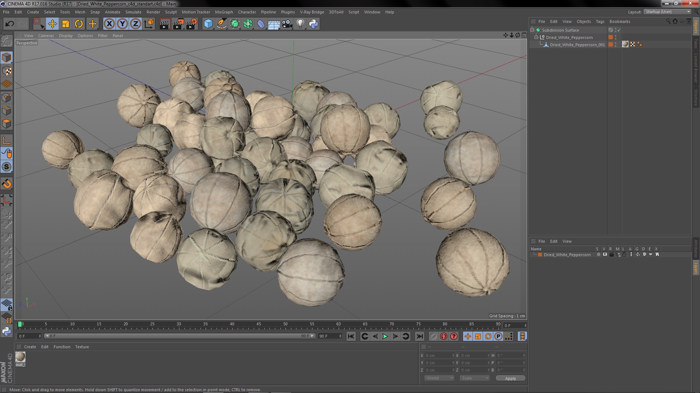Click the MoGraph menu icon

point(223,12)
